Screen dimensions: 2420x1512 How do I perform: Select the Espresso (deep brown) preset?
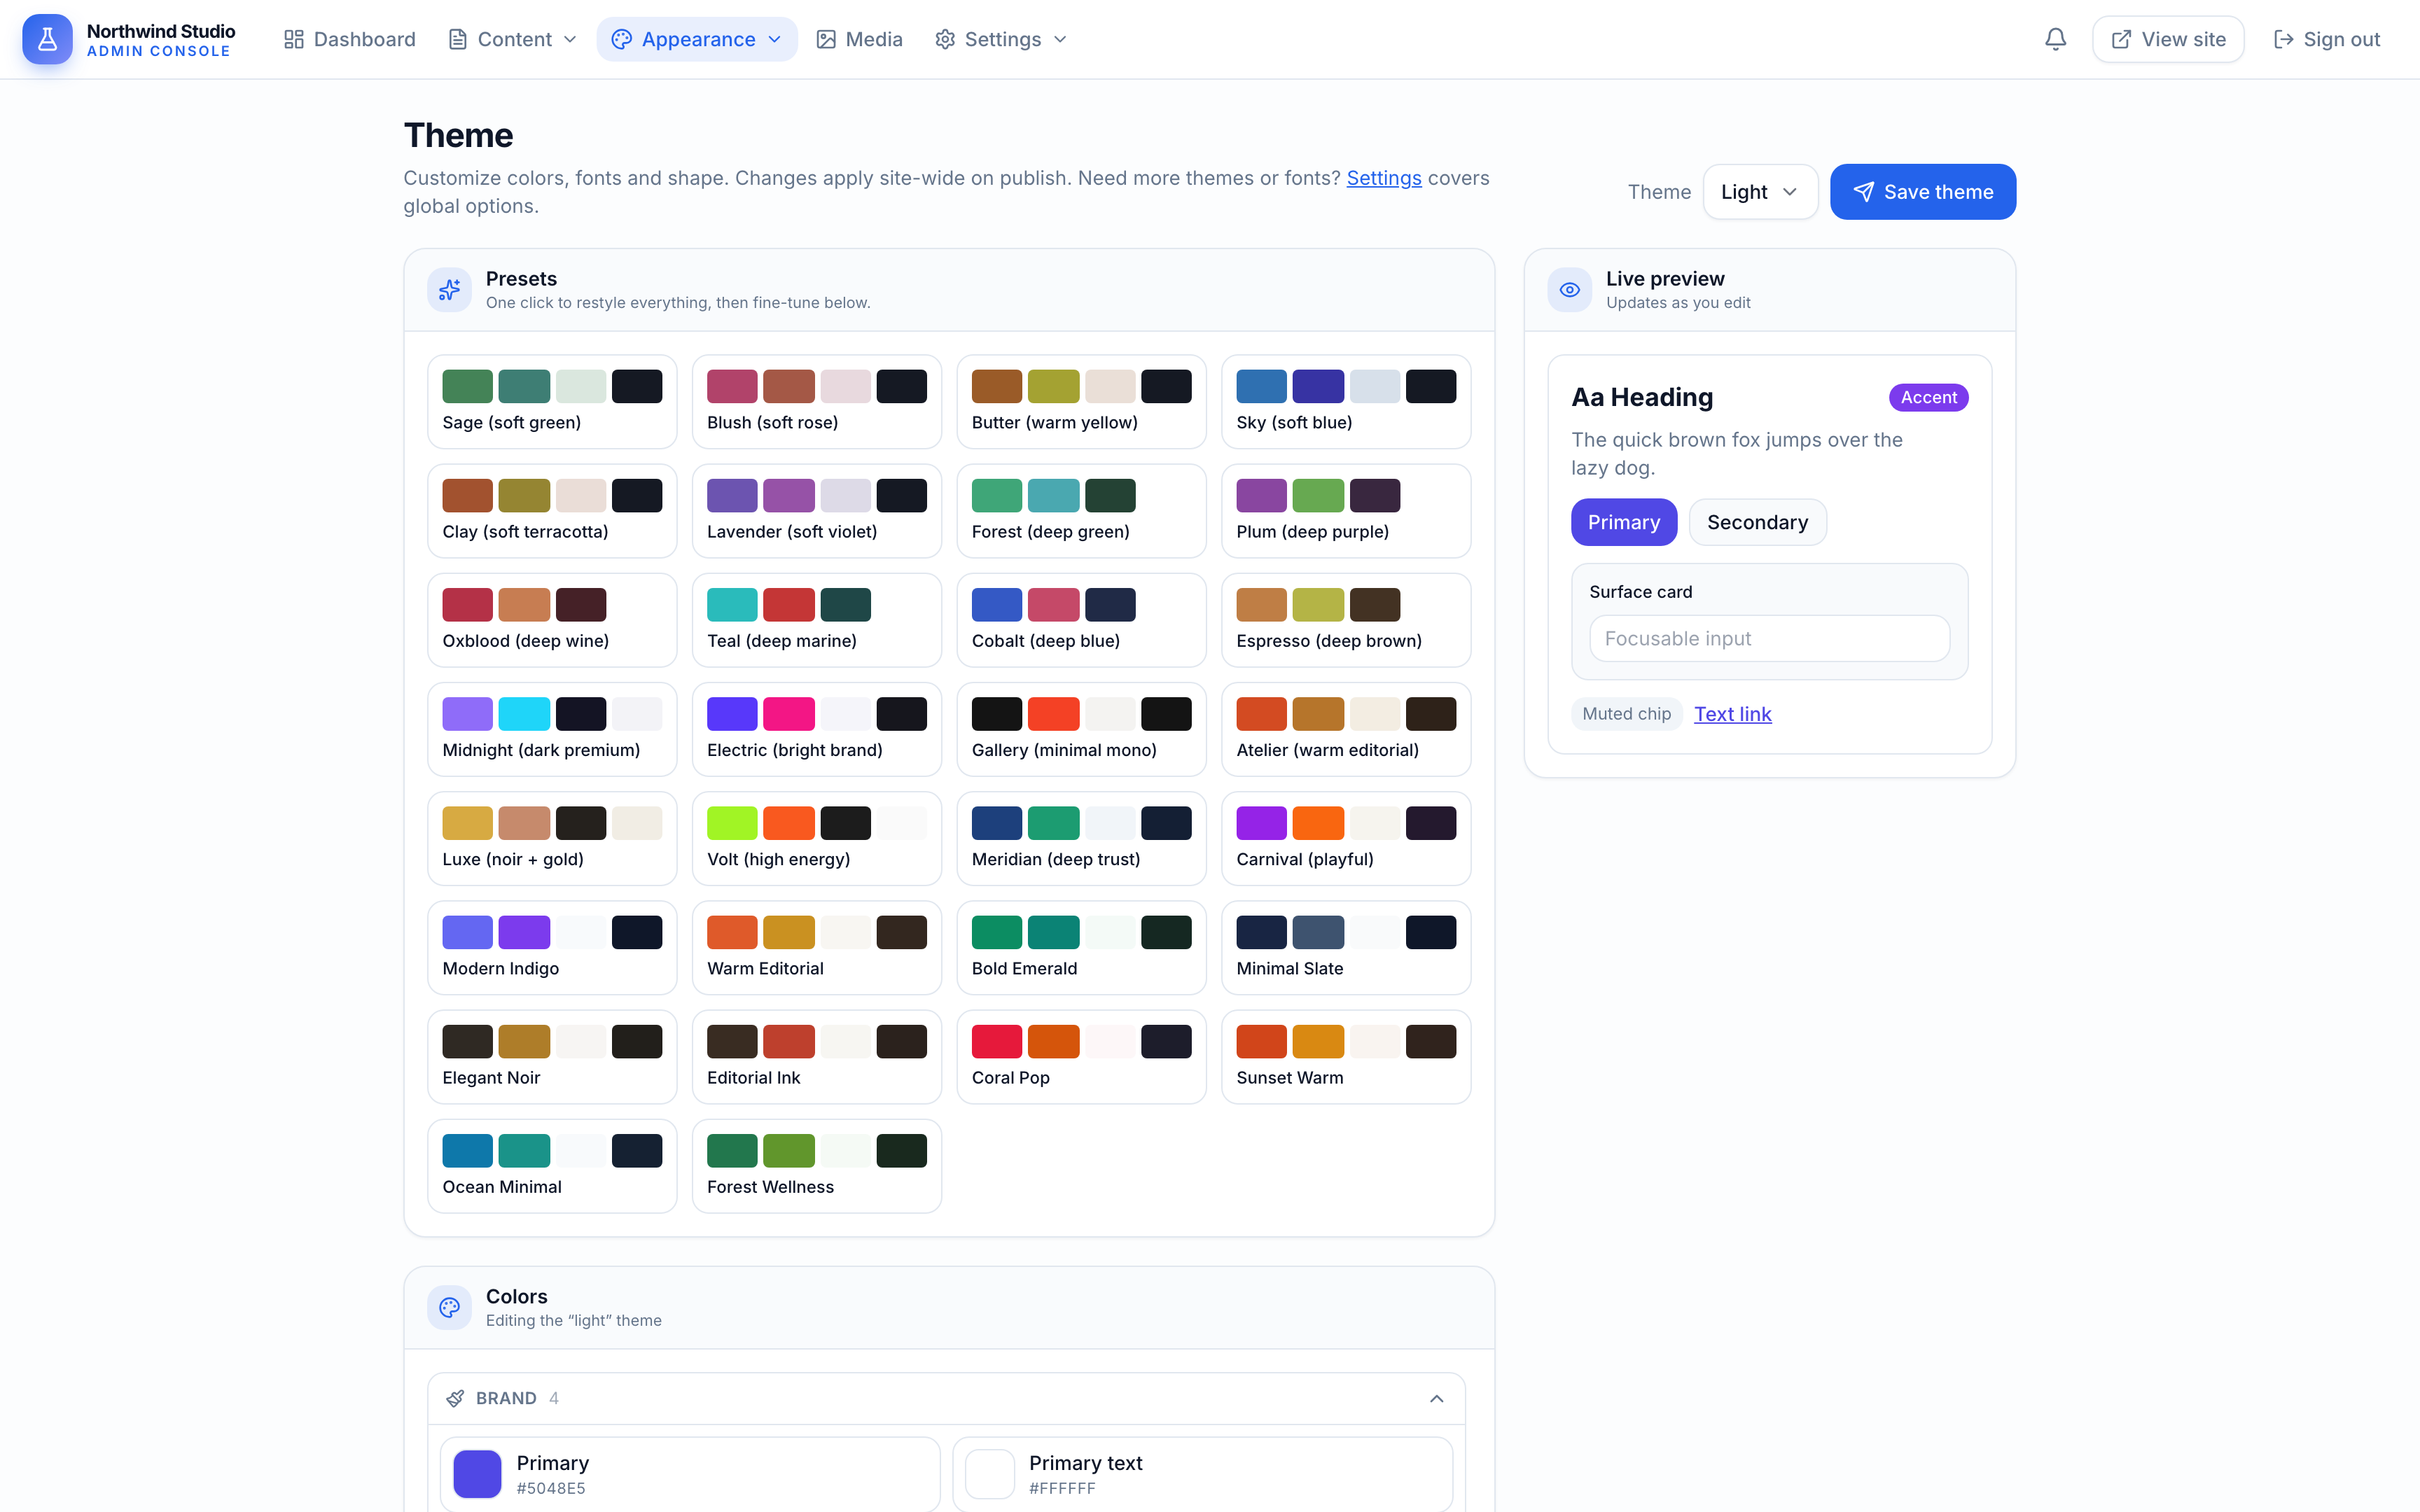tap(1346, 620)
